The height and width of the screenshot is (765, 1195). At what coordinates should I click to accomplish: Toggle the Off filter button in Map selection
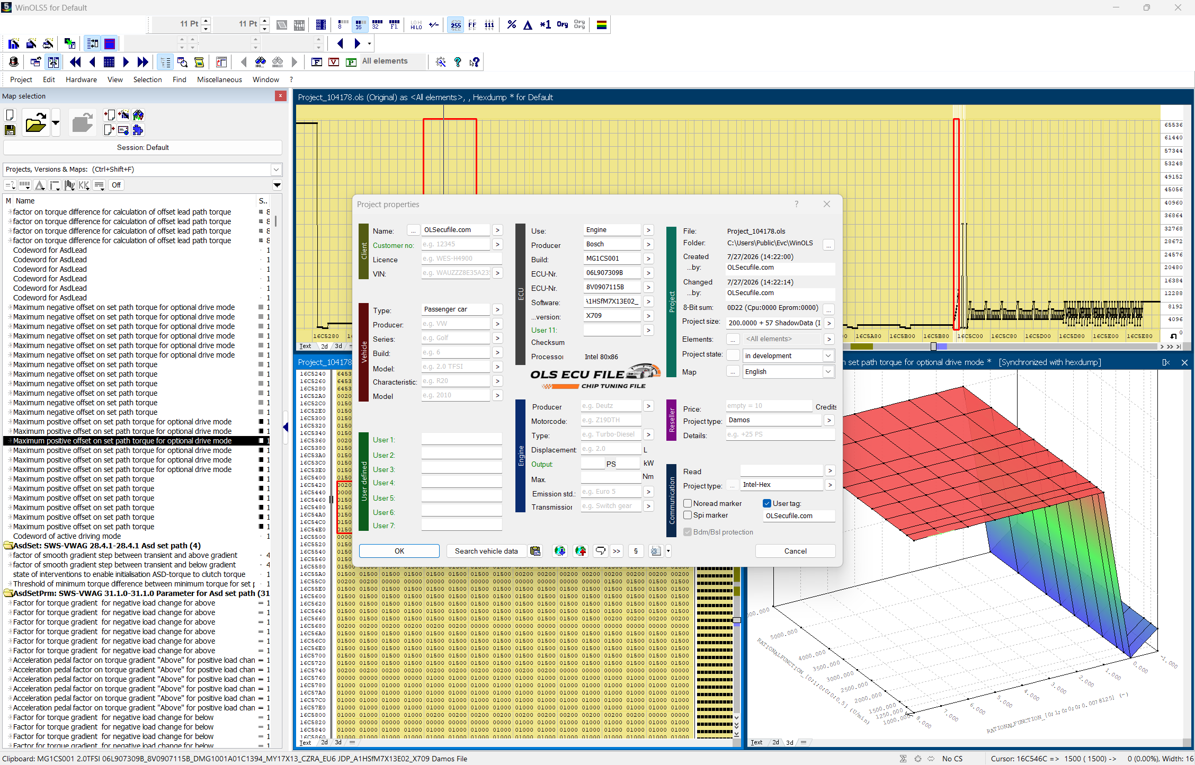116,185
